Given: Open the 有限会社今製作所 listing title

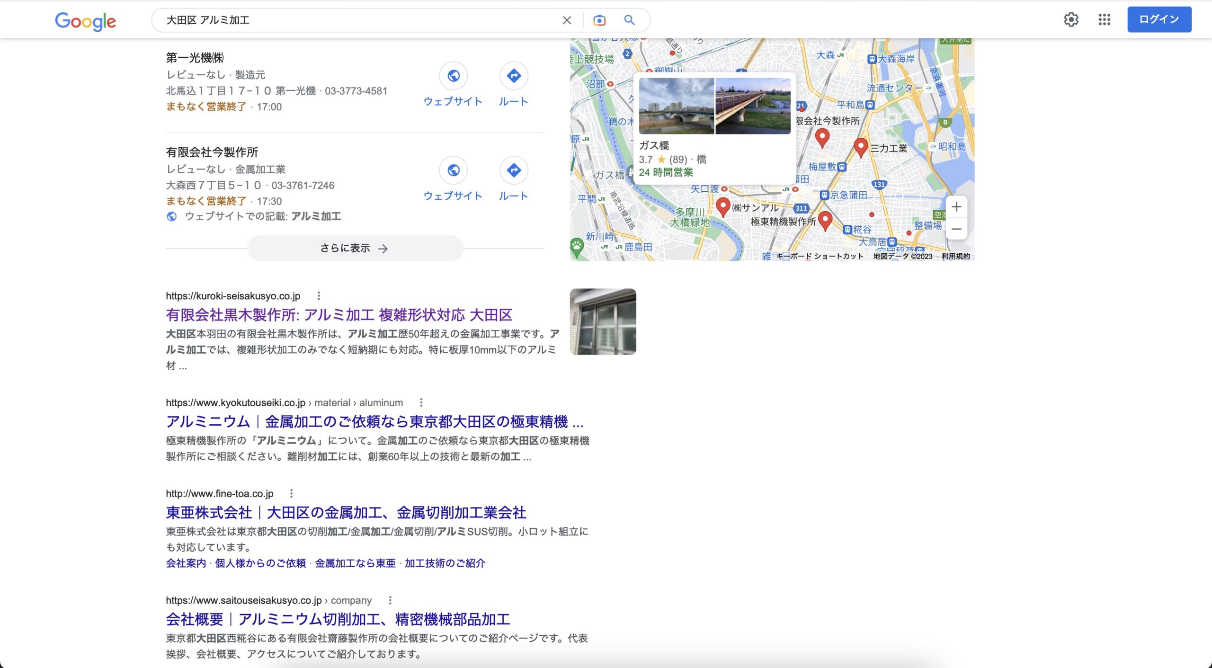Looking at the screenshot, I should point(212,152).
